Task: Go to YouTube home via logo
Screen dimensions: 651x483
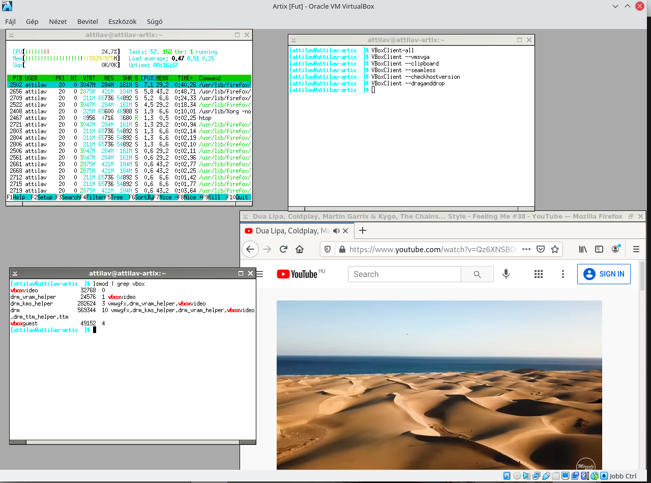Action: point(297,274)
